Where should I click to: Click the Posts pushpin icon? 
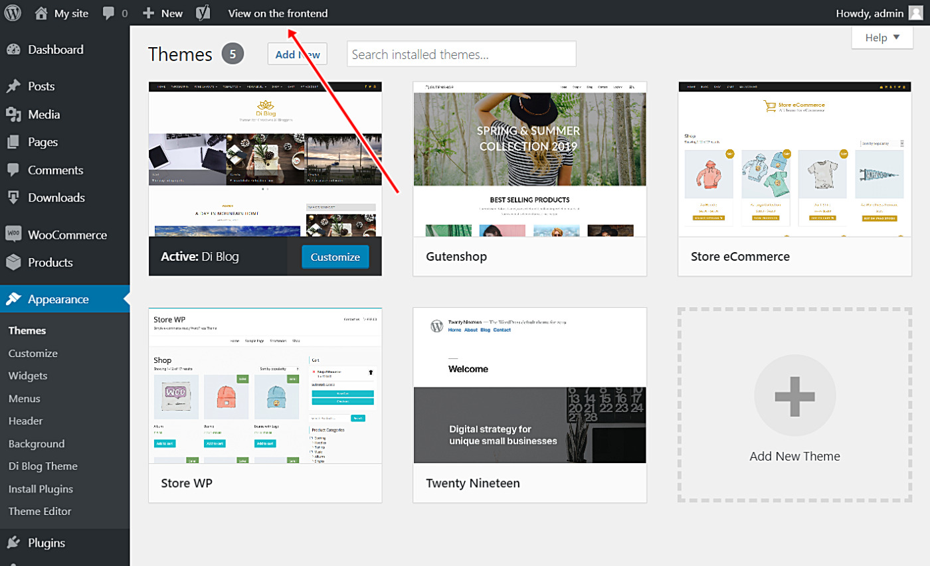pos(13,86)
